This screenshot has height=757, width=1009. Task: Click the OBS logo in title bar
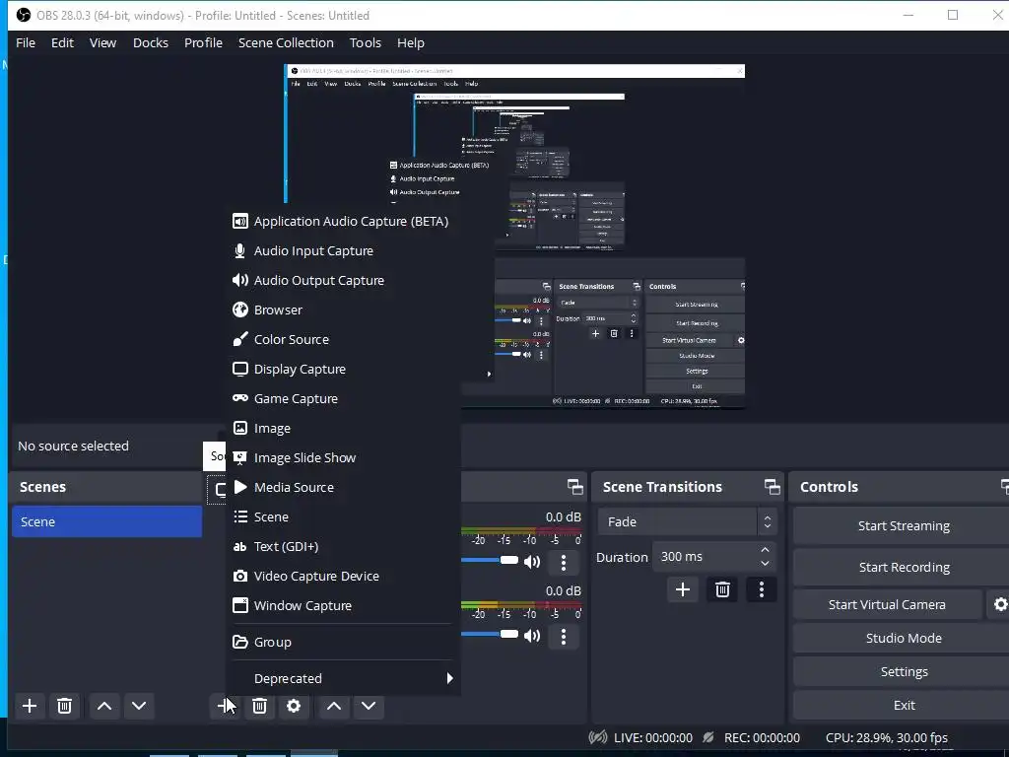pyautogui.click(x=24, y=15)
